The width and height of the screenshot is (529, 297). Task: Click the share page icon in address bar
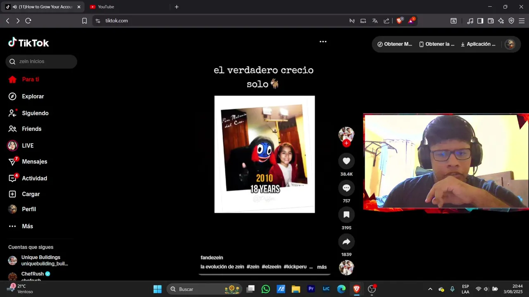click(x=386, y=21)
